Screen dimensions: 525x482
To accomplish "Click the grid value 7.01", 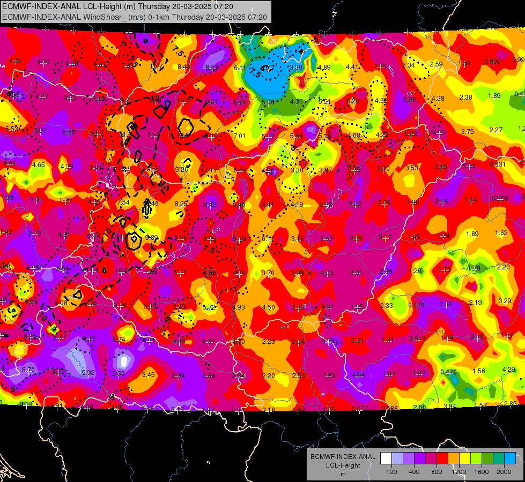I will click(x=239, y=135).
